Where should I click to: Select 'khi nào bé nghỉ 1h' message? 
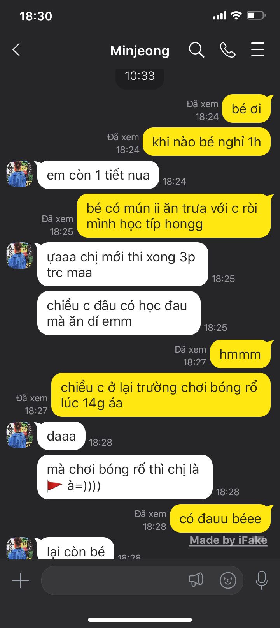point(206,142)
